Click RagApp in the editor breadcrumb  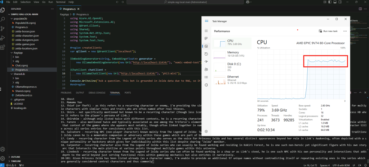coord(64,14)
